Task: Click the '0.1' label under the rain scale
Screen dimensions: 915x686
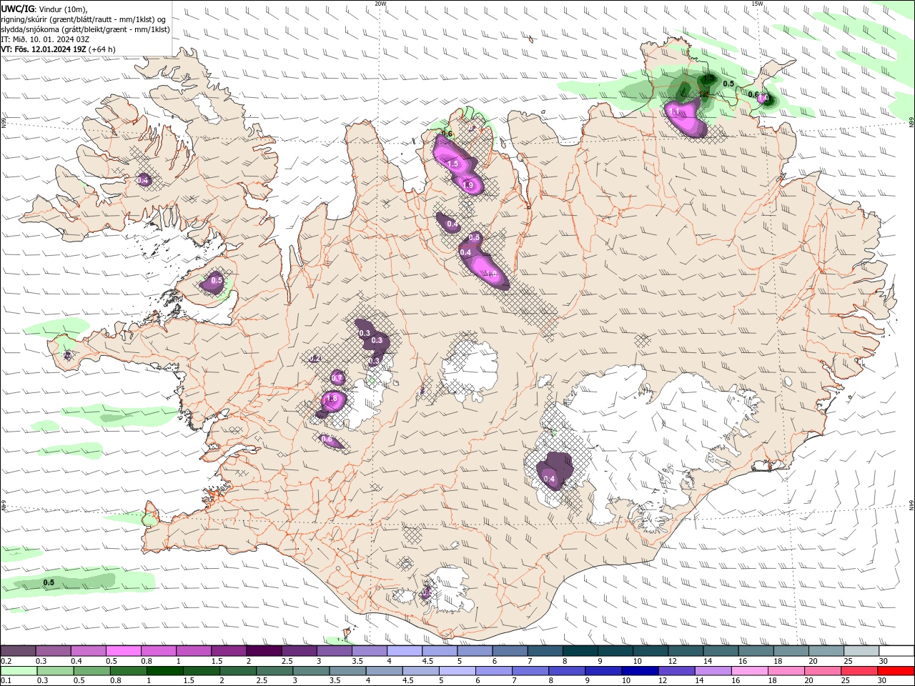Action: (6, 681)
